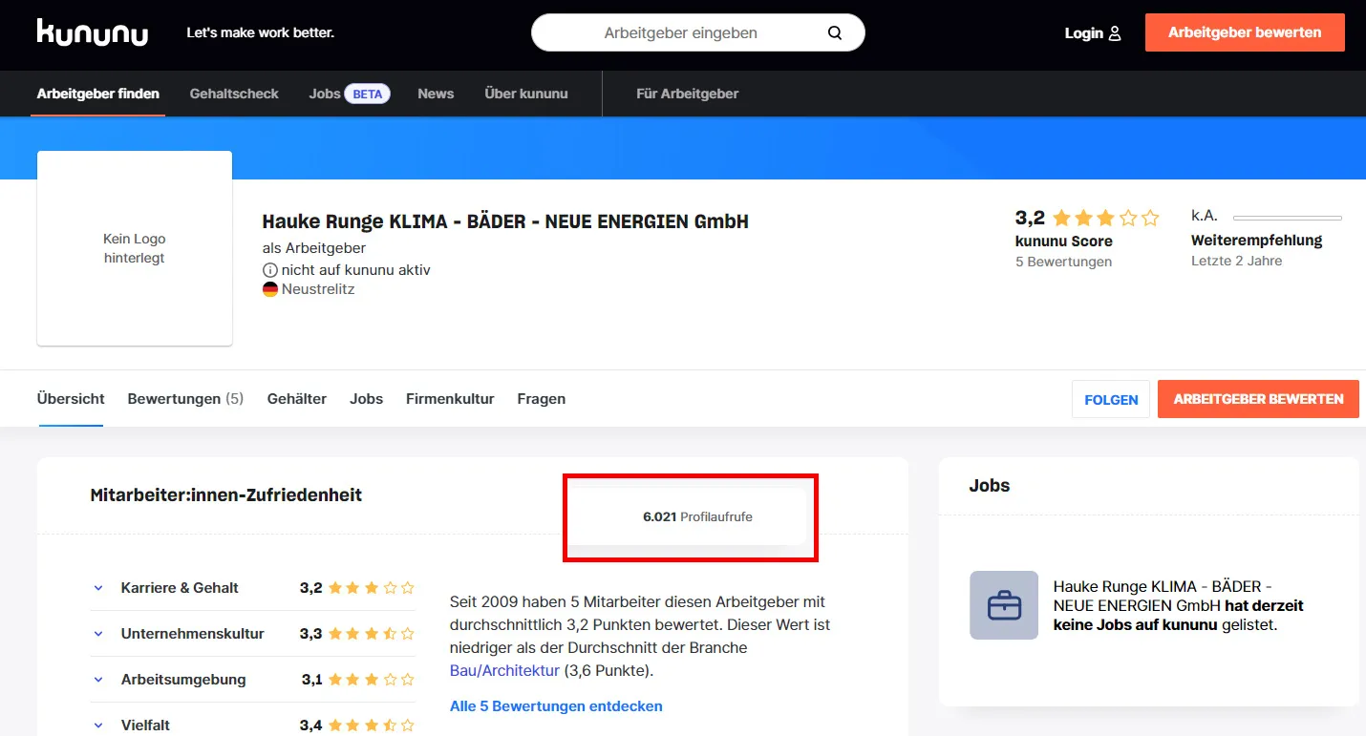Click the FOLGEN button
1366x736 pixels.
[1111, 399]
